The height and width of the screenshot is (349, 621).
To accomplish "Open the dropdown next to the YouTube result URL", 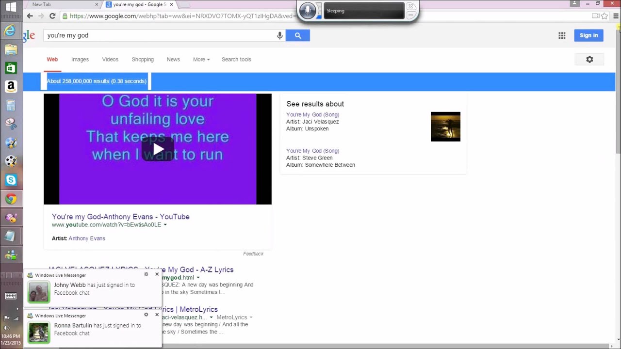I will tap(165, 224).
